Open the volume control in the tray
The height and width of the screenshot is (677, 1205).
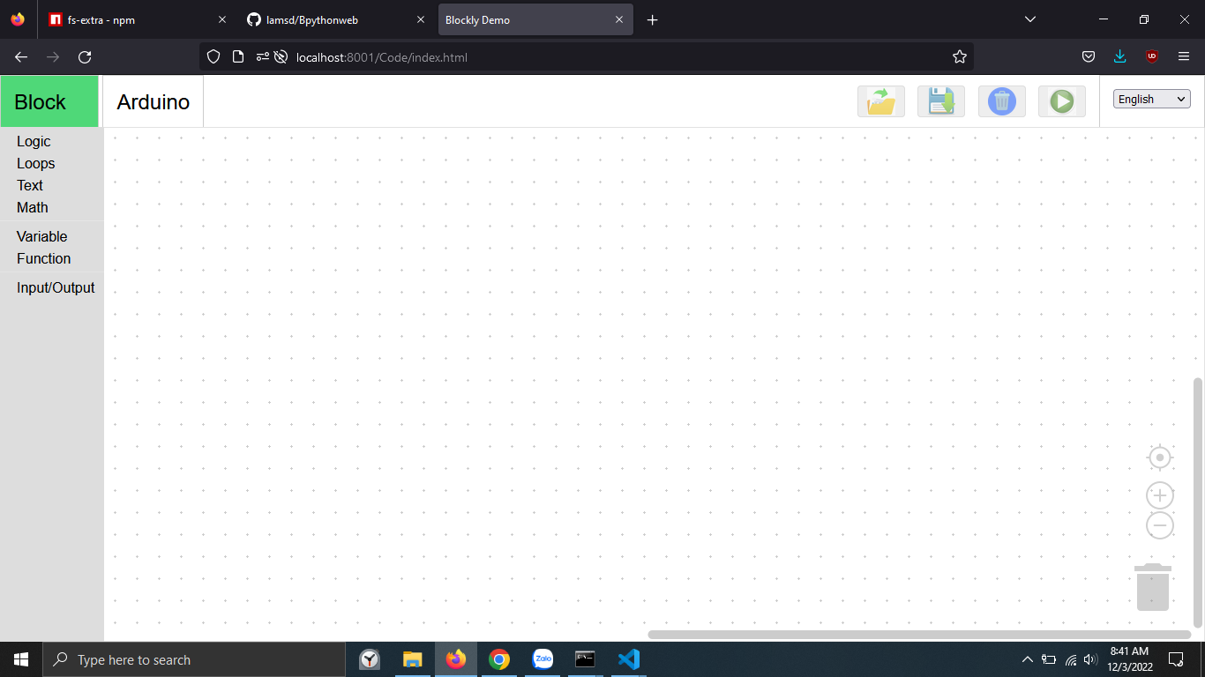coord(1091,659)
